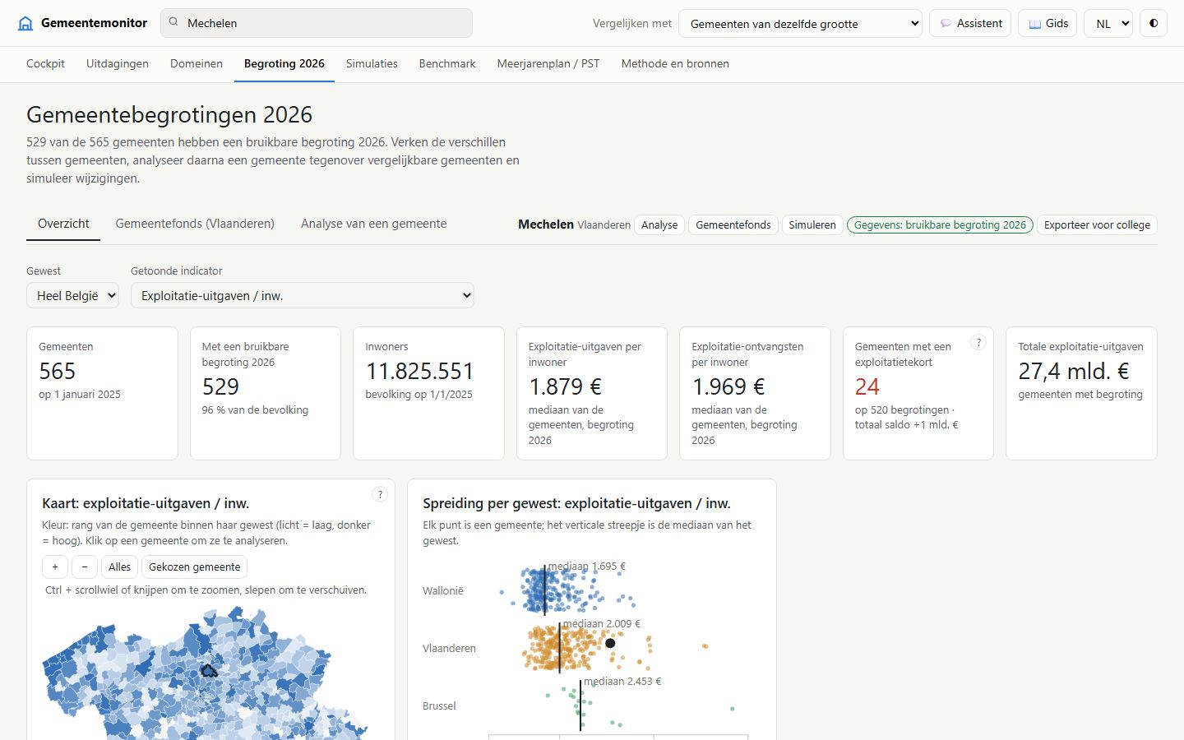Viewport: 1184px width, 740px height.
Task: Open the language NL dropdown
Action: click(x=1108, y=23)
